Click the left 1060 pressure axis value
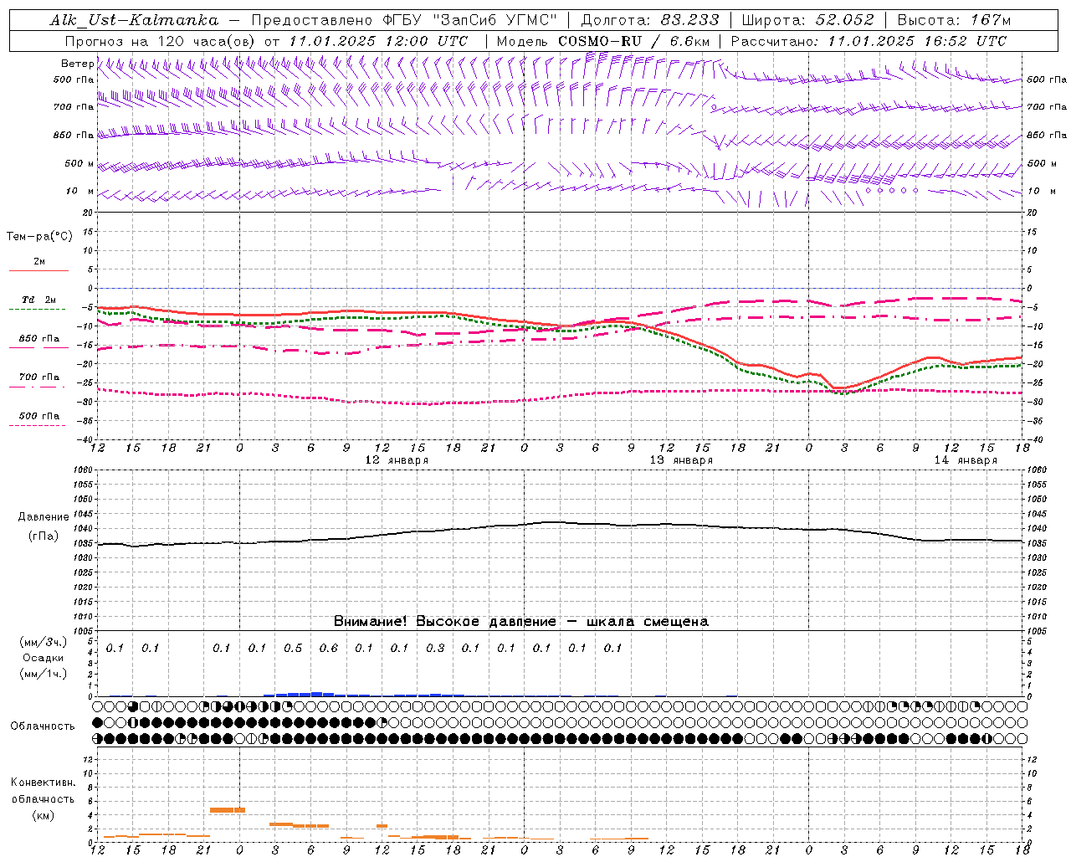The height and width of the screenshot is (857, 1071). click(x=85, y=470)
